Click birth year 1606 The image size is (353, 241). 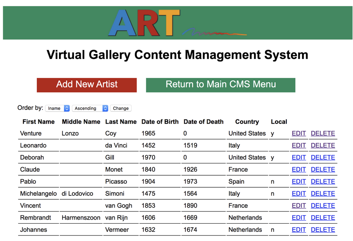[x=148, y=218]
